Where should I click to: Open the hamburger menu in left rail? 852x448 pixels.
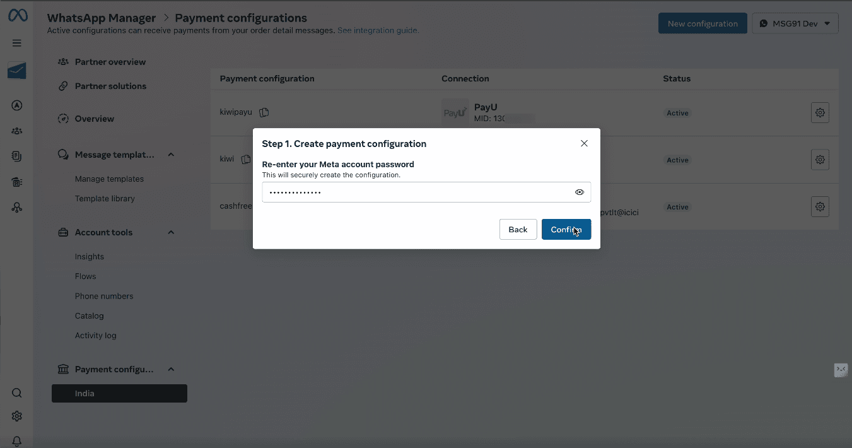click(x=17, y=43)
